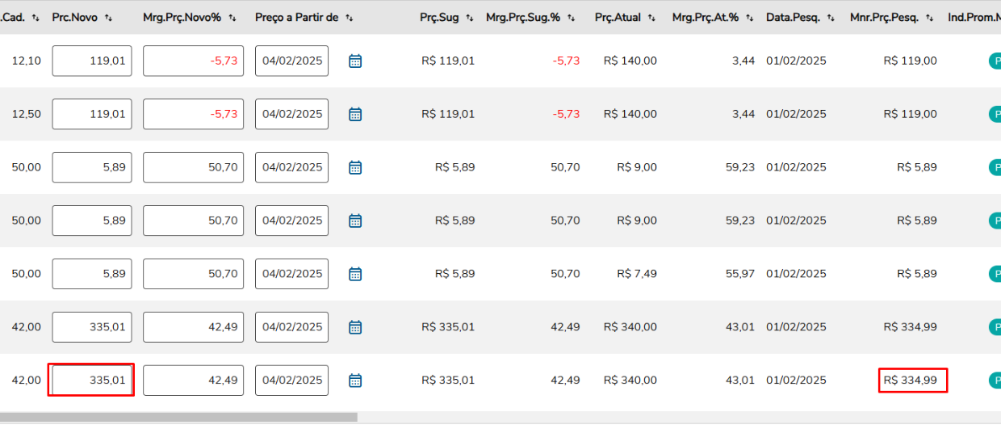Click sort arrows beside Mnr.Prç.Pesq. header
The width and height of the screenshot is (1001, 429).
[x=930, y=18]
